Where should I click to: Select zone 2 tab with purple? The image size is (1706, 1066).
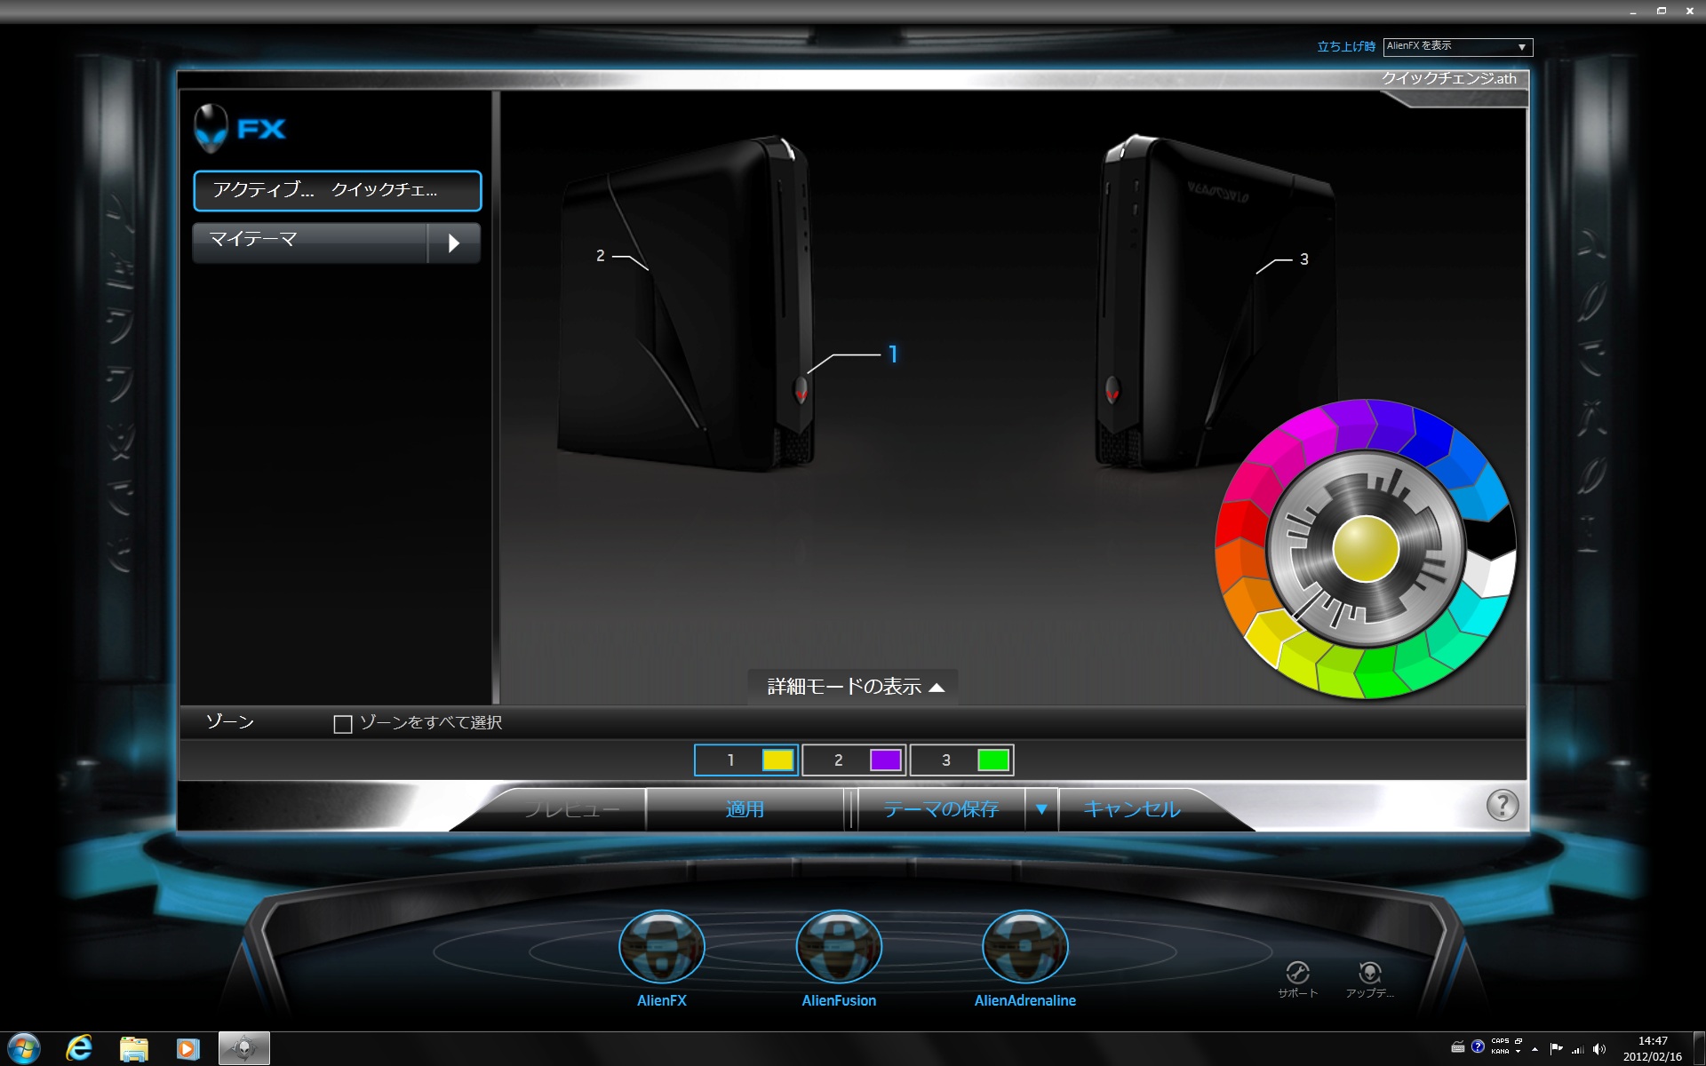coord(854,760)
